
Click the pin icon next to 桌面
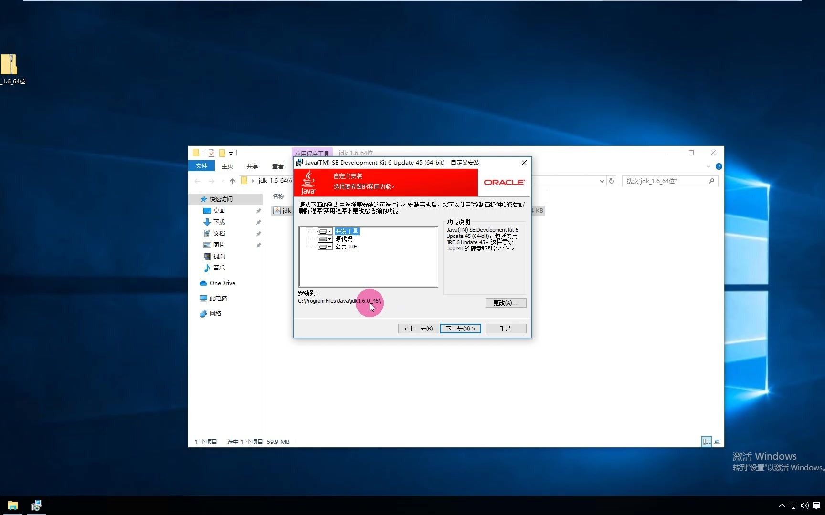click(258, 210)
